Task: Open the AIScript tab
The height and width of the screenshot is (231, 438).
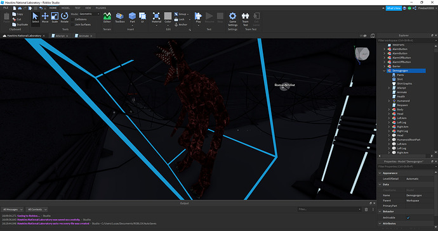Action: pyautogui.click(x=60, y=36)
